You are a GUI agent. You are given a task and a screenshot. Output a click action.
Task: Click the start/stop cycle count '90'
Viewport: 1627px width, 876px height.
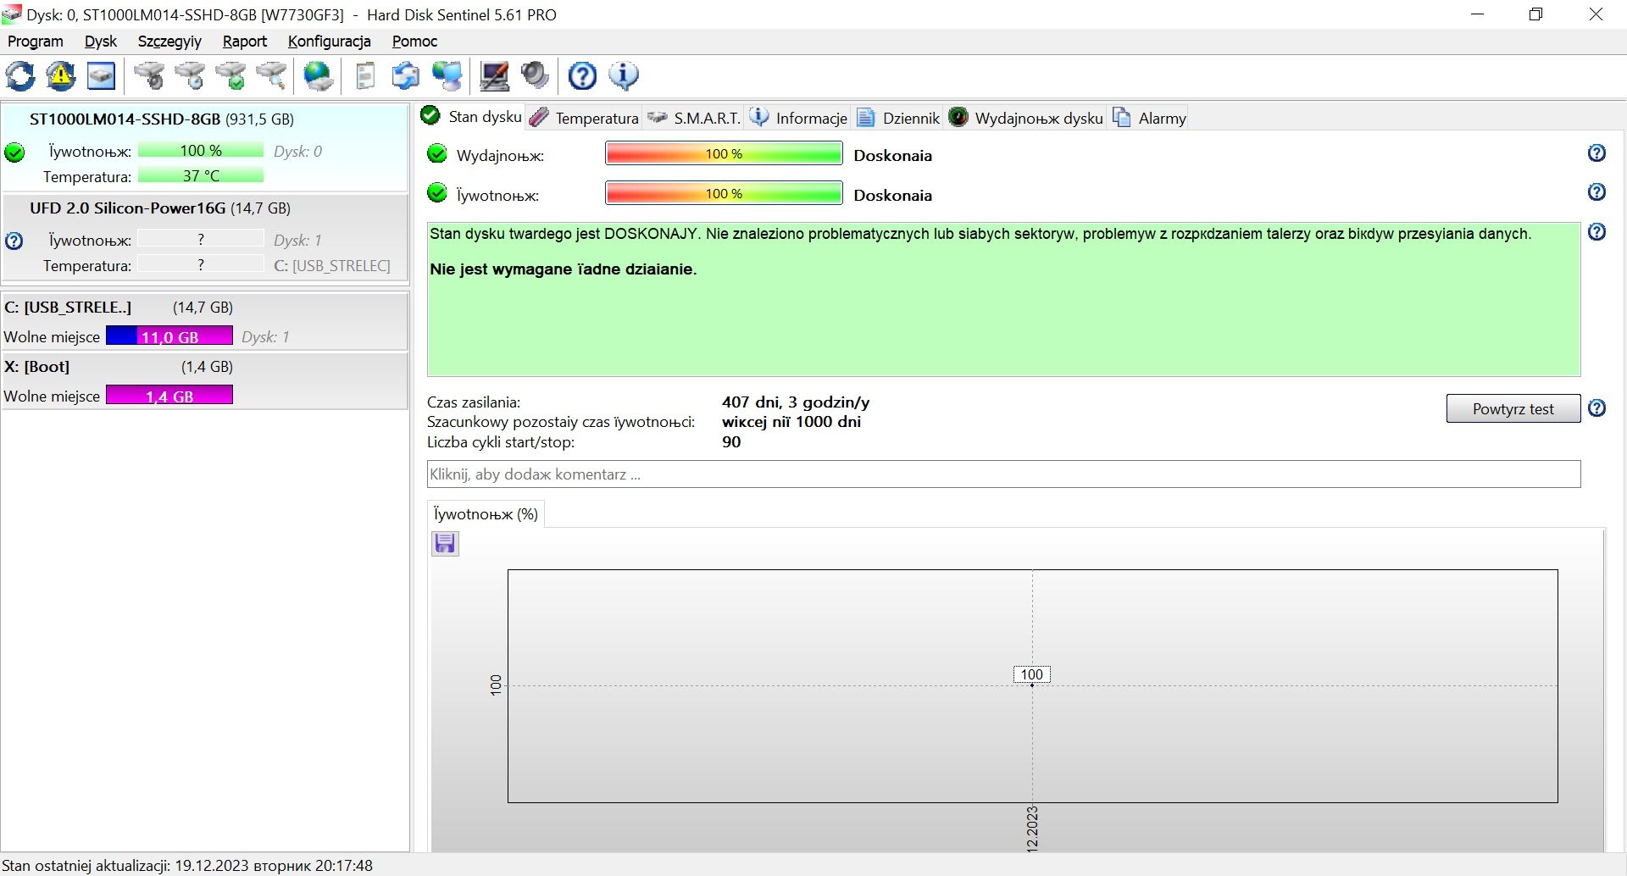(731, 442)
